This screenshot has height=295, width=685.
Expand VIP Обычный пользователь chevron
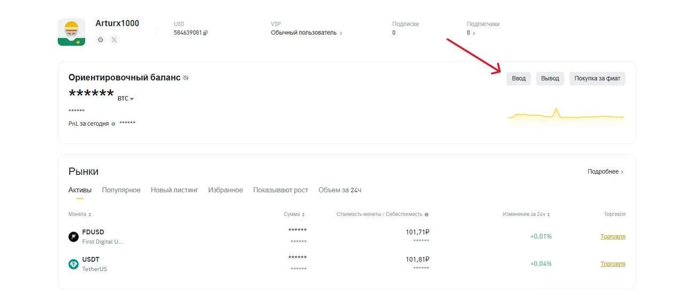pyautogui.click(x=341, y=33)
